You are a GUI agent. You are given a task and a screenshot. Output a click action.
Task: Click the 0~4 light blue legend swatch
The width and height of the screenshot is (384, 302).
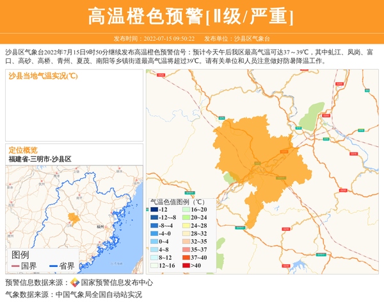click(154, 242)
